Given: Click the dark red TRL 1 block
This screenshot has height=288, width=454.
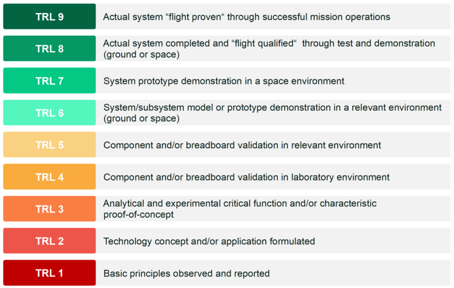Looking at the screenshot, I should [x=49, y=273].
